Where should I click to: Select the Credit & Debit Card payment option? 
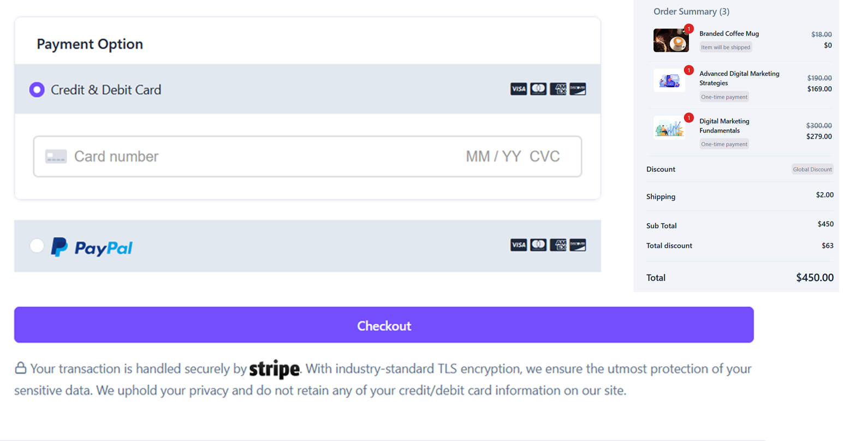point(37,89)
